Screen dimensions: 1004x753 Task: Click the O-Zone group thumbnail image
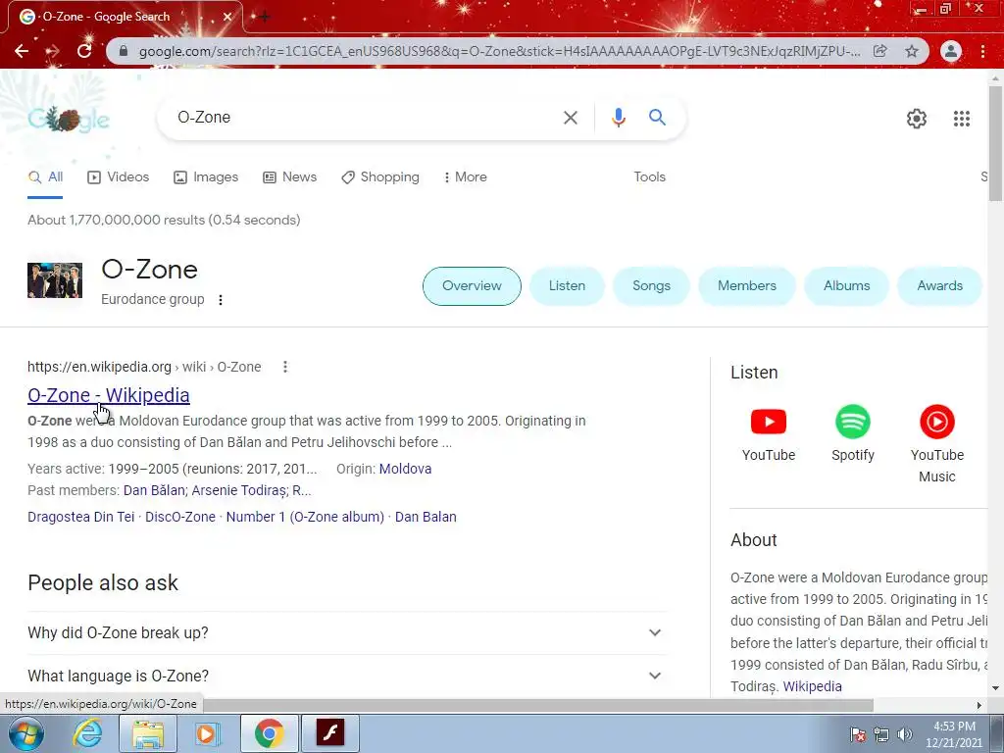coord(55,279)
